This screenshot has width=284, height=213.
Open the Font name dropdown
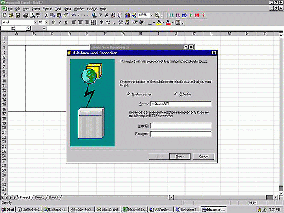tap(35, 22)
